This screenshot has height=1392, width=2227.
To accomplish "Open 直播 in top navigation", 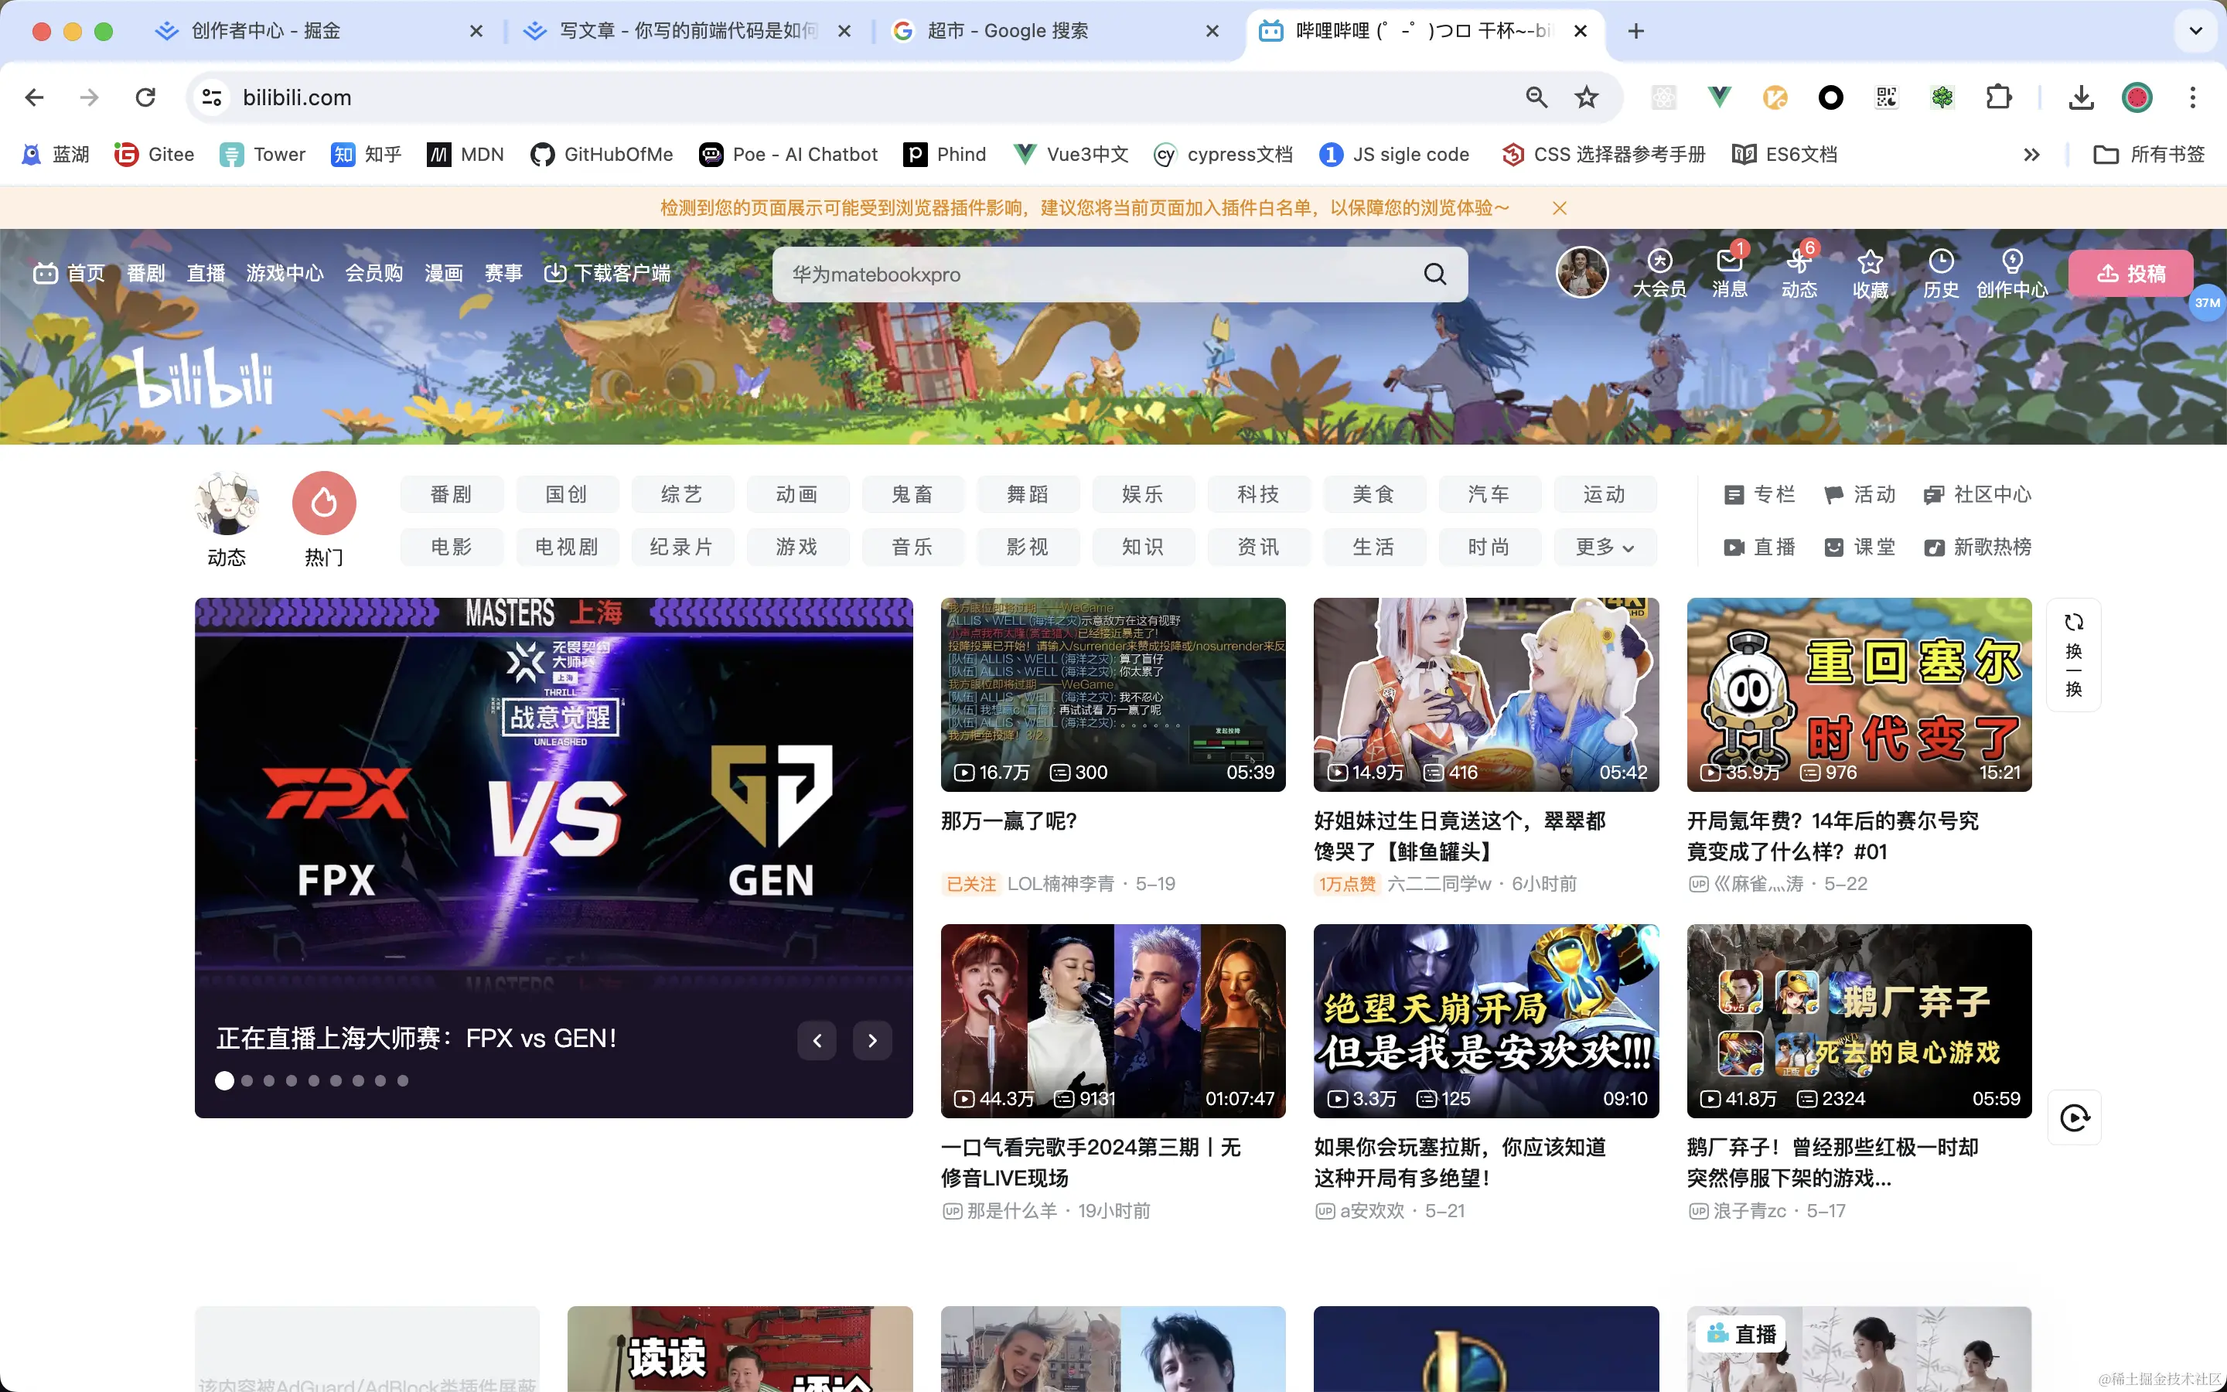I will coord(206,274).
